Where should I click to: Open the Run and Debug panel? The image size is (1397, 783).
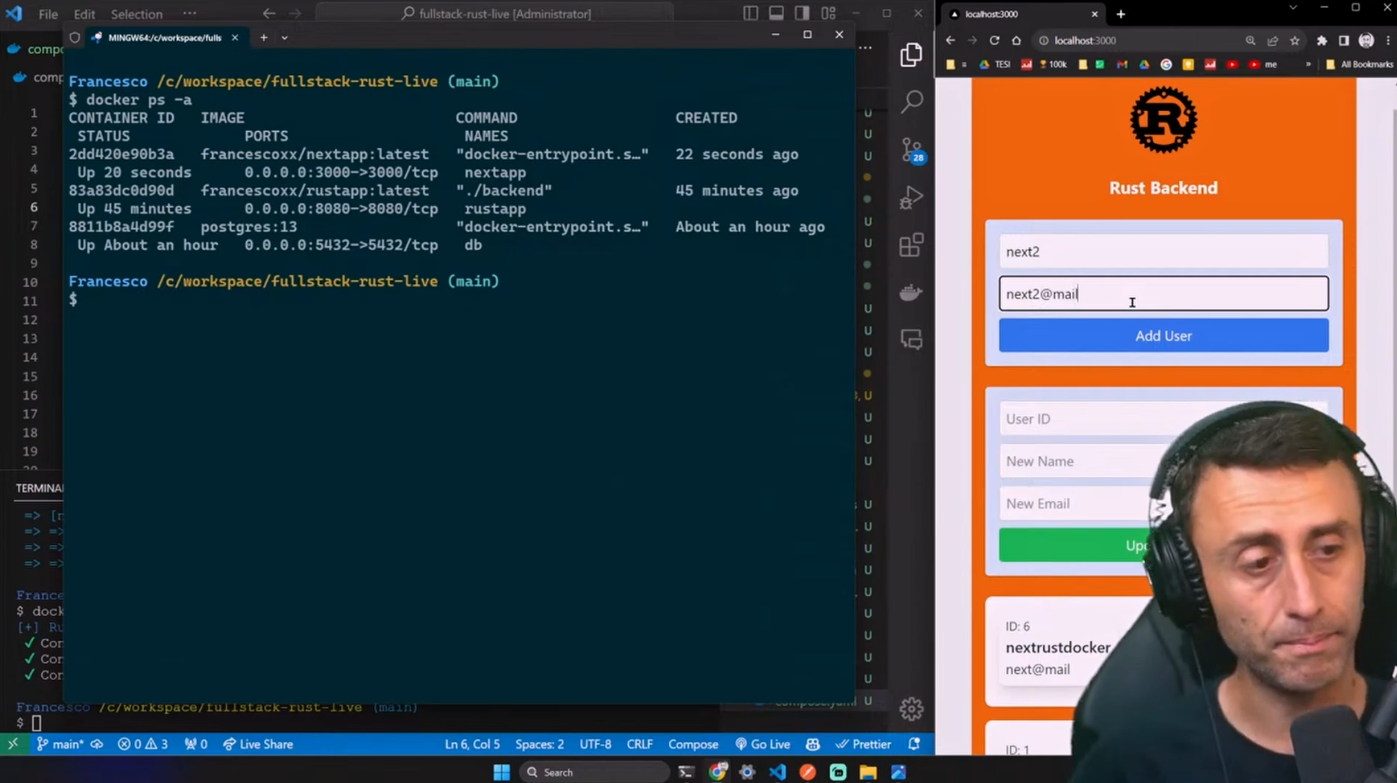[x=911, y=197]
